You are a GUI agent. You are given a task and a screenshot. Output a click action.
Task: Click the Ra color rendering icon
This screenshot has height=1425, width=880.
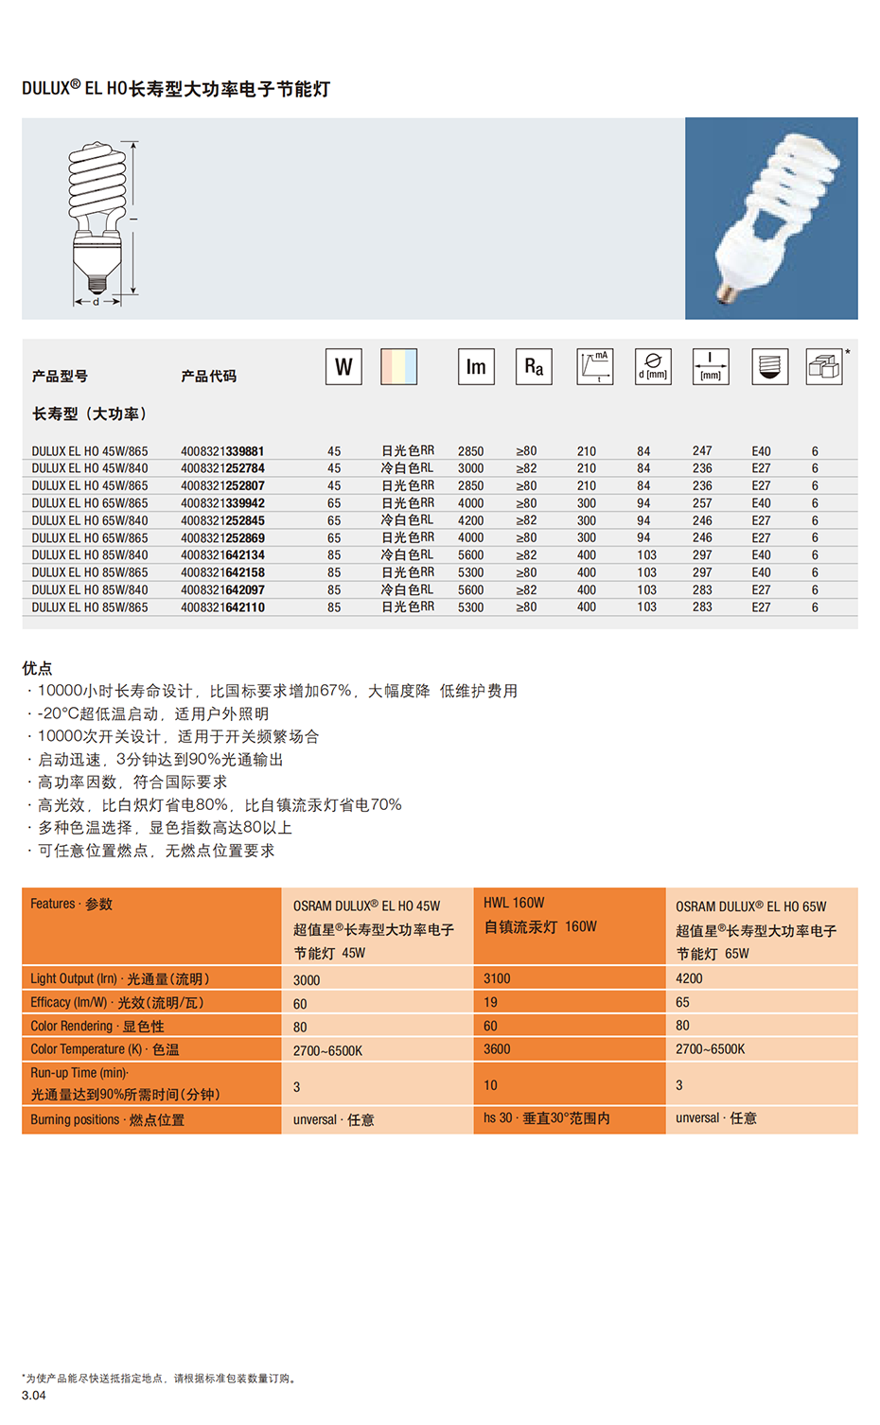(534, 366)
